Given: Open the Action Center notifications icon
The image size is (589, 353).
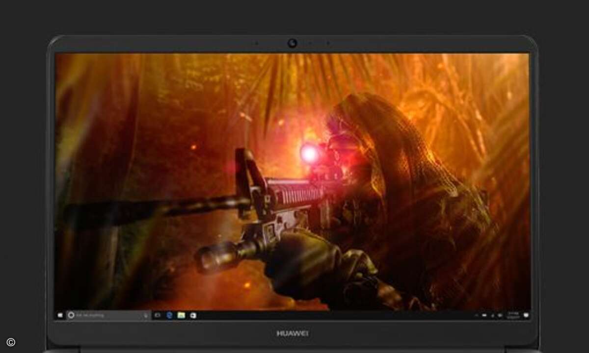Looking at the screenshot, I should 526,315.
